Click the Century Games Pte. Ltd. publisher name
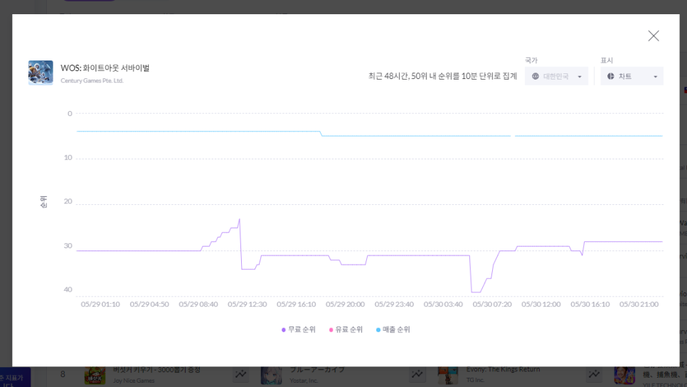Viewport: 687px width, 387px height. 92,80
